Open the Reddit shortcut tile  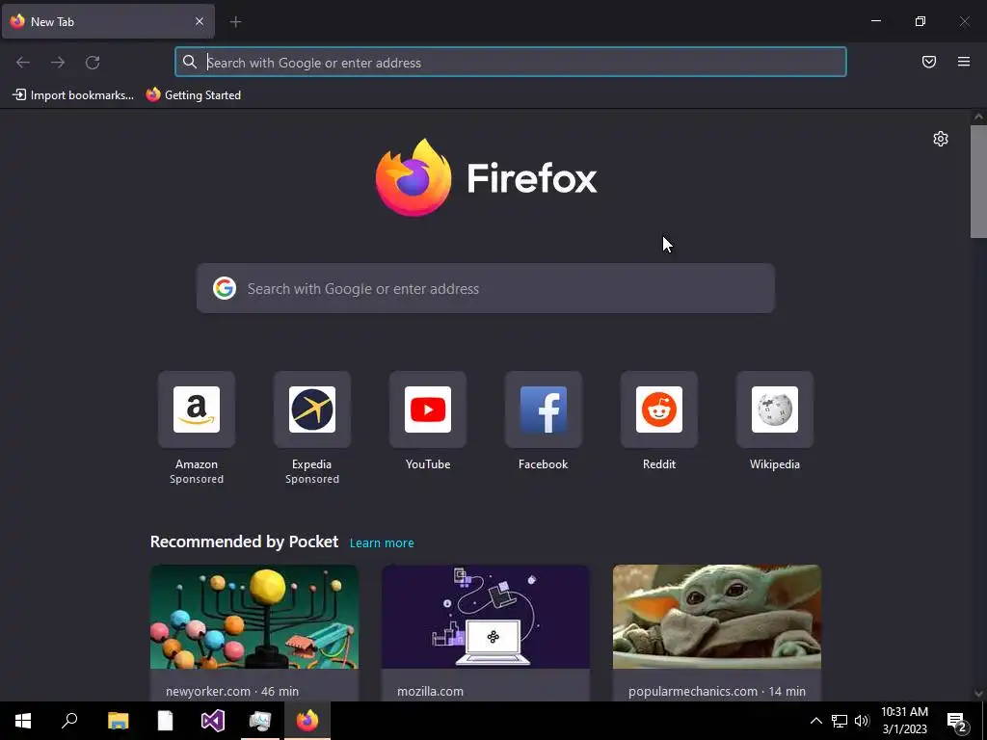(x=659, y=410)
